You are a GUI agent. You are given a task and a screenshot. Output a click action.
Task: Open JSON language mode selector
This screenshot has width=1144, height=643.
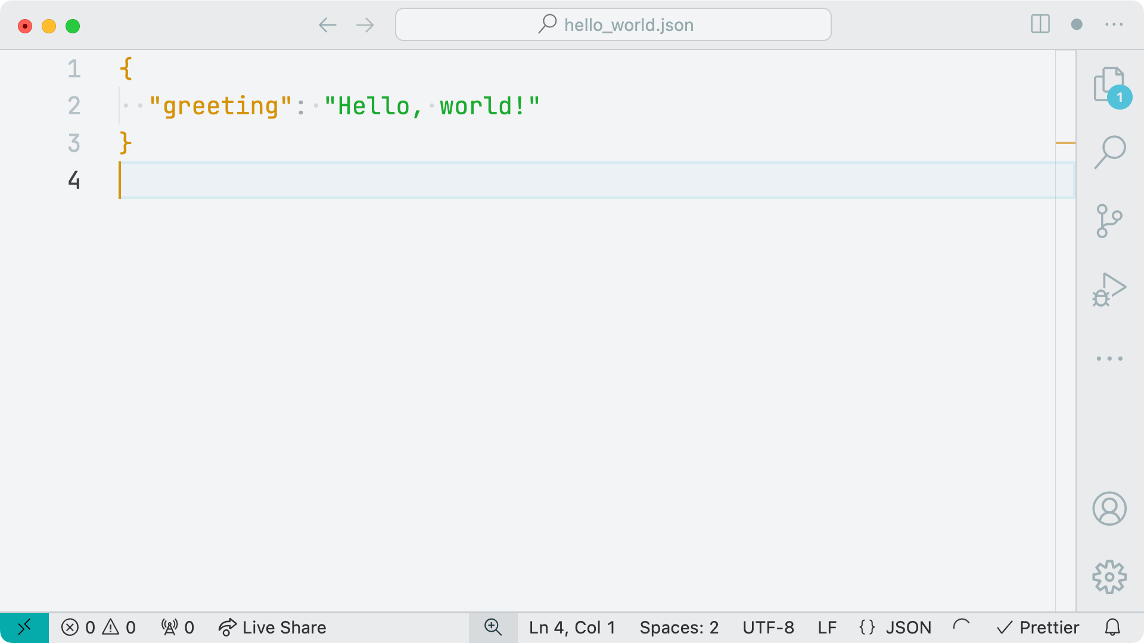tap(895, 627)
